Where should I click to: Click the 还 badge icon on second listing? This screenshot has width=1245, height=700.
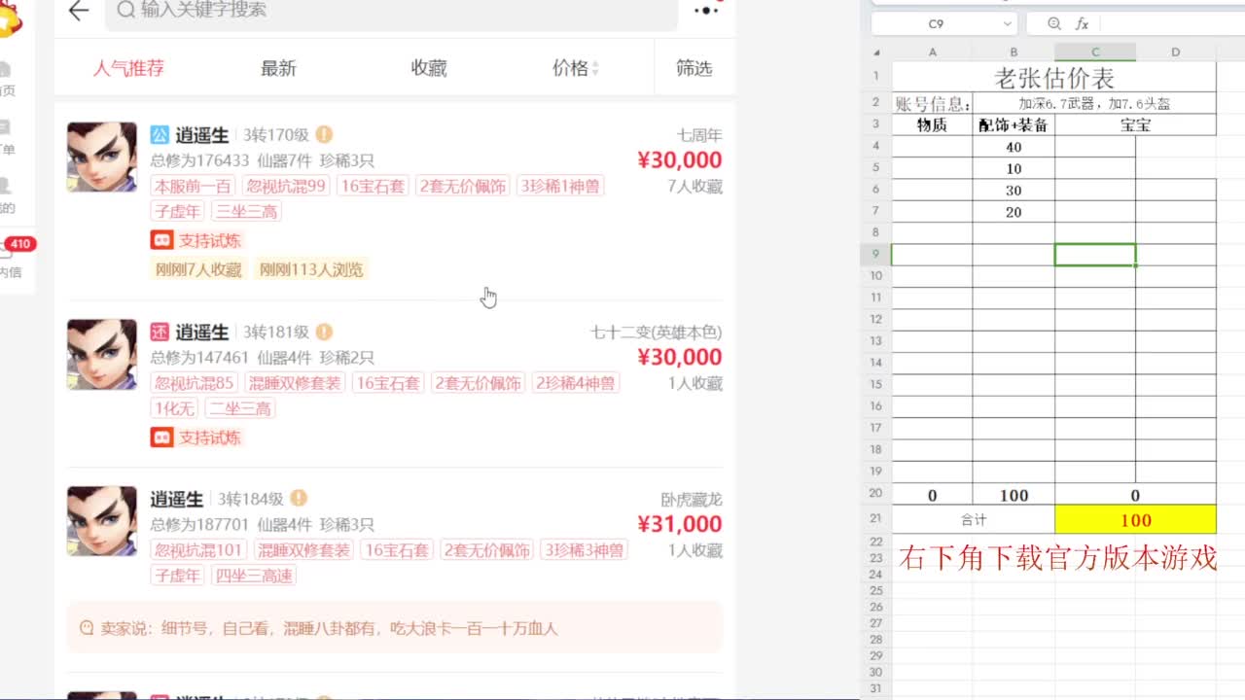click(160, 332)
